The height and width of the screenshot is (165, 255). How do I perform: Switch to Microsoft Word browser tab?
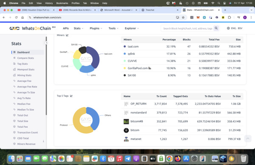[119, 10]
